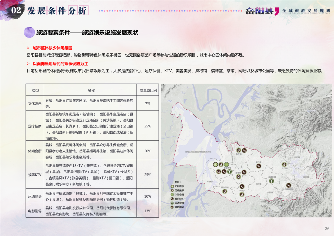Viewport: 334px width, 236px height.
Task: Click the foot massage icon at 黄沙街镇
Action: (225, 191)
